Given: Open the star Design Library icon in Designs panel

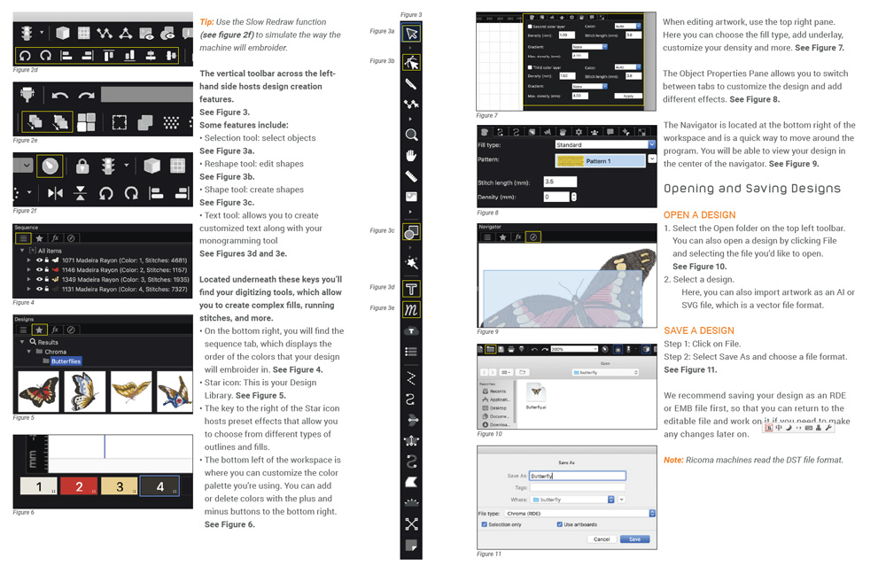Looking at the screenshot, I should click(x=39, y=330).
